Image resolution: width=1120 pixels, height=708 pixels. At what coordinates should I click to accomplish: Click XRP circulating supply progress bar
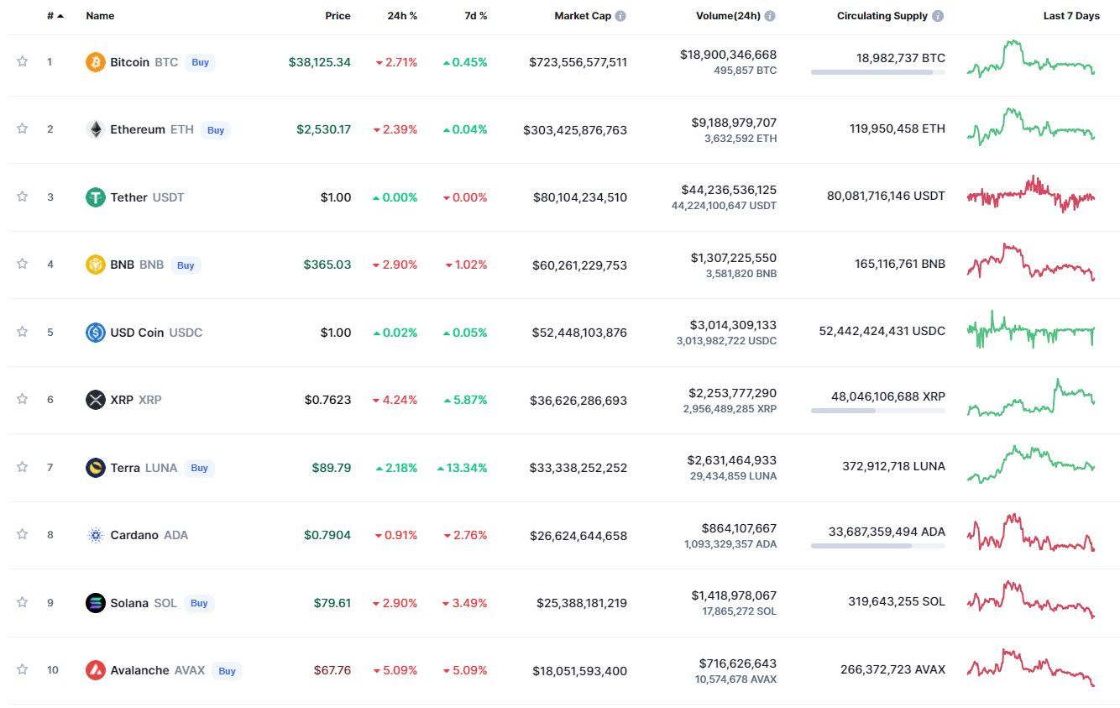coord(877,411)
